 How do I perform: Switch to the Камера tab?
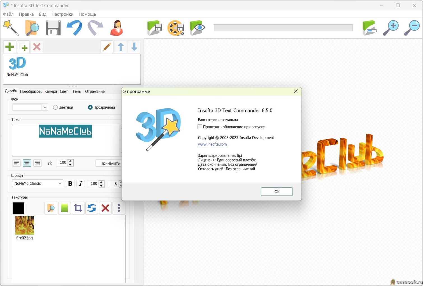click(51, 91)
